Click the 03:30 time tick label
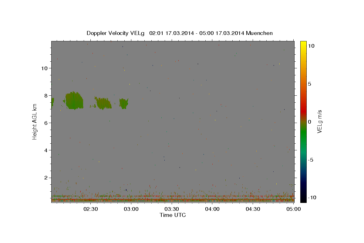This screenshot has height=243, width=364. (172, 209)
